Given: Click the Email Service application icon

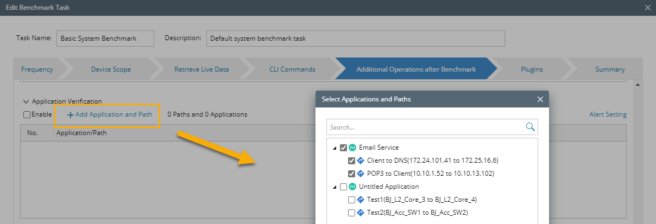Looking at the screenshot, I should coord(352,148).
